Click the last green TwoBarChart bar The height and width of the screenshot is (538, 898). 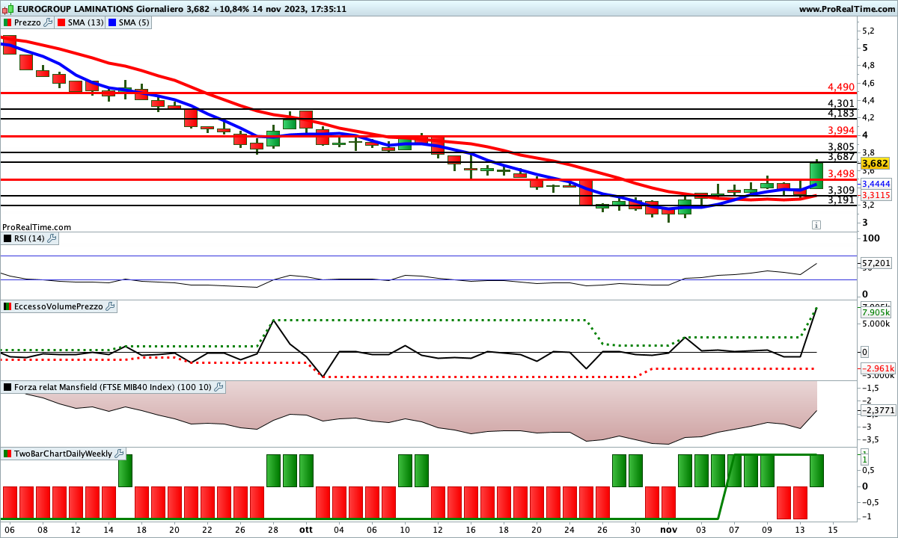[816, 471]
